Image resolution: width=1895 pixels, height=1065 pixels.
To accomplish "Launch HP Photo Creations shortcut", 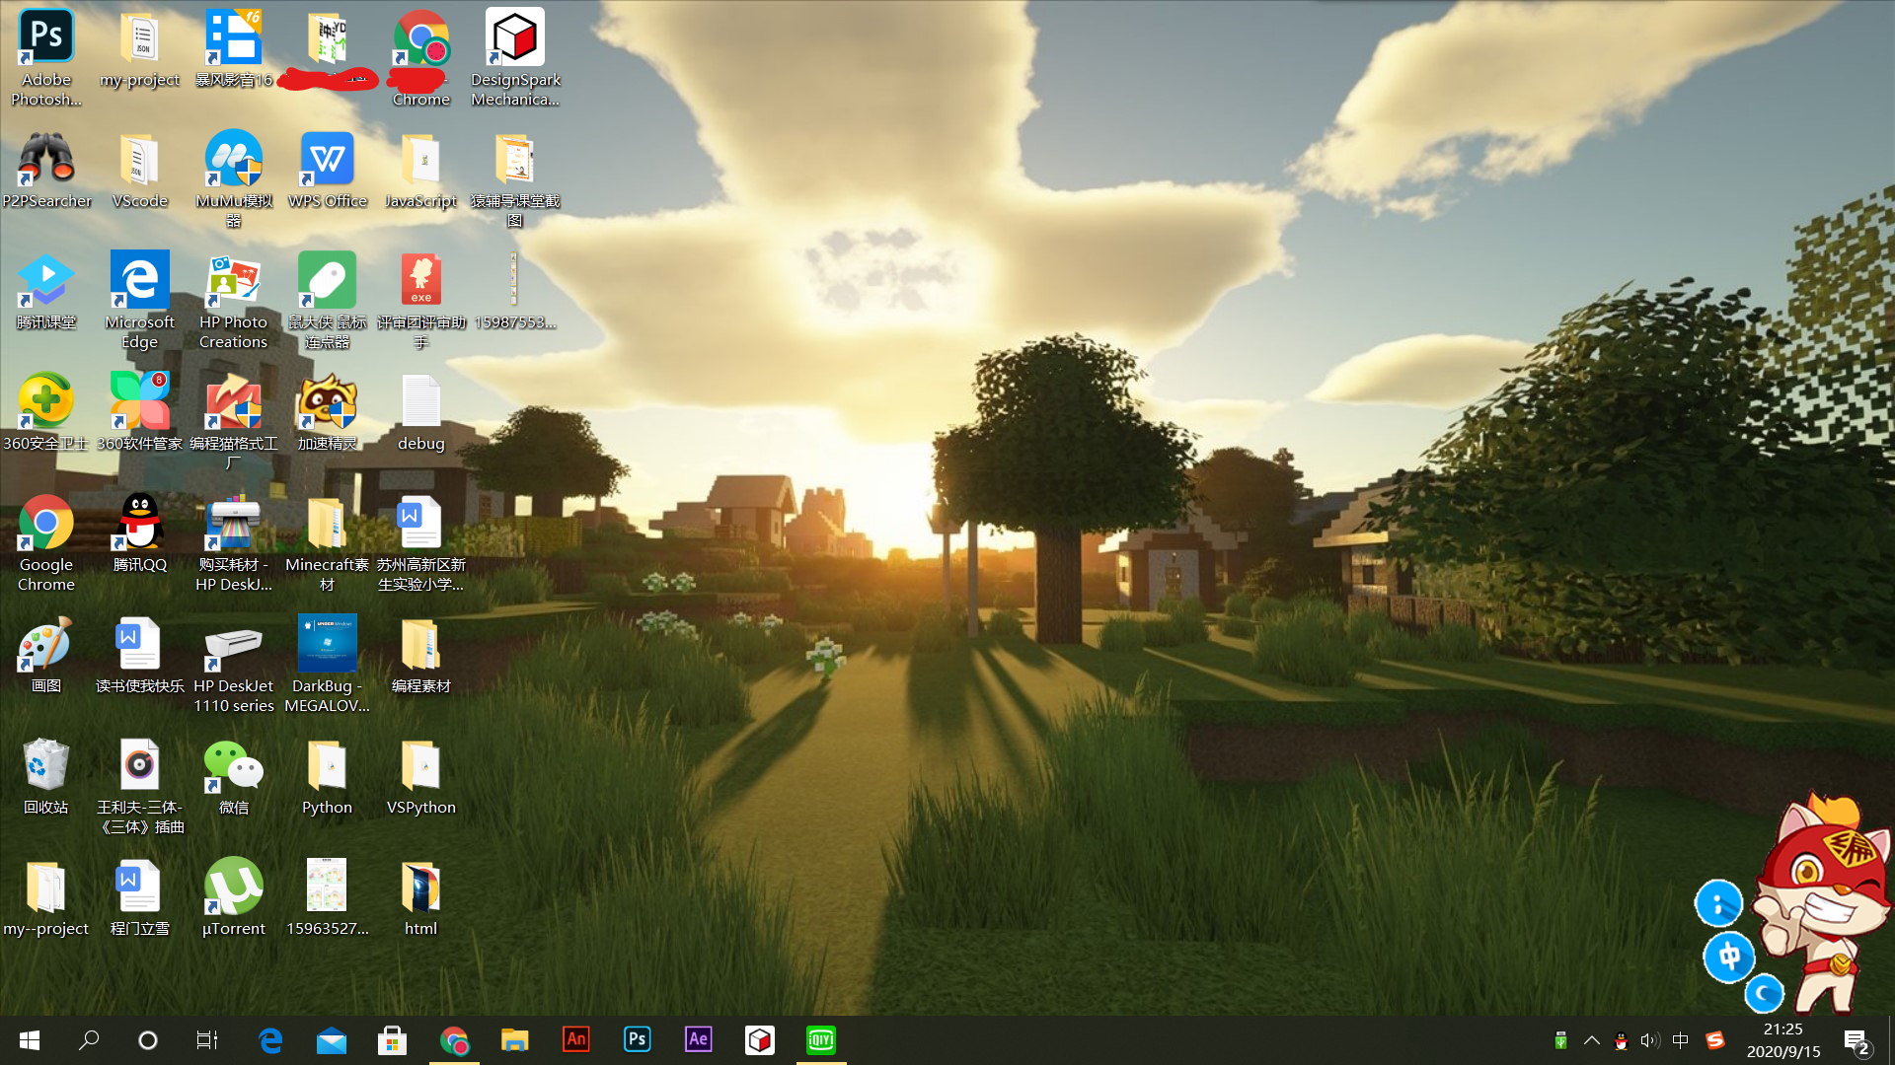I will (234, 301).
